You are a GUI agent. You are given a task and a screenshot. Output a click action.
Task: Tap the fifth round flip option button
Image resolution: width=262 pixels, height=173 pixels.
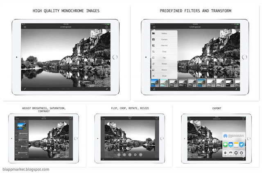tap(141, 155)
